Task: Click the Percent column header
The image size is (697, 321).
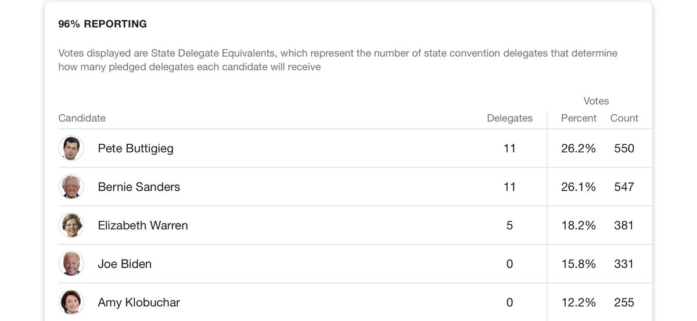Action: (579, 118)
